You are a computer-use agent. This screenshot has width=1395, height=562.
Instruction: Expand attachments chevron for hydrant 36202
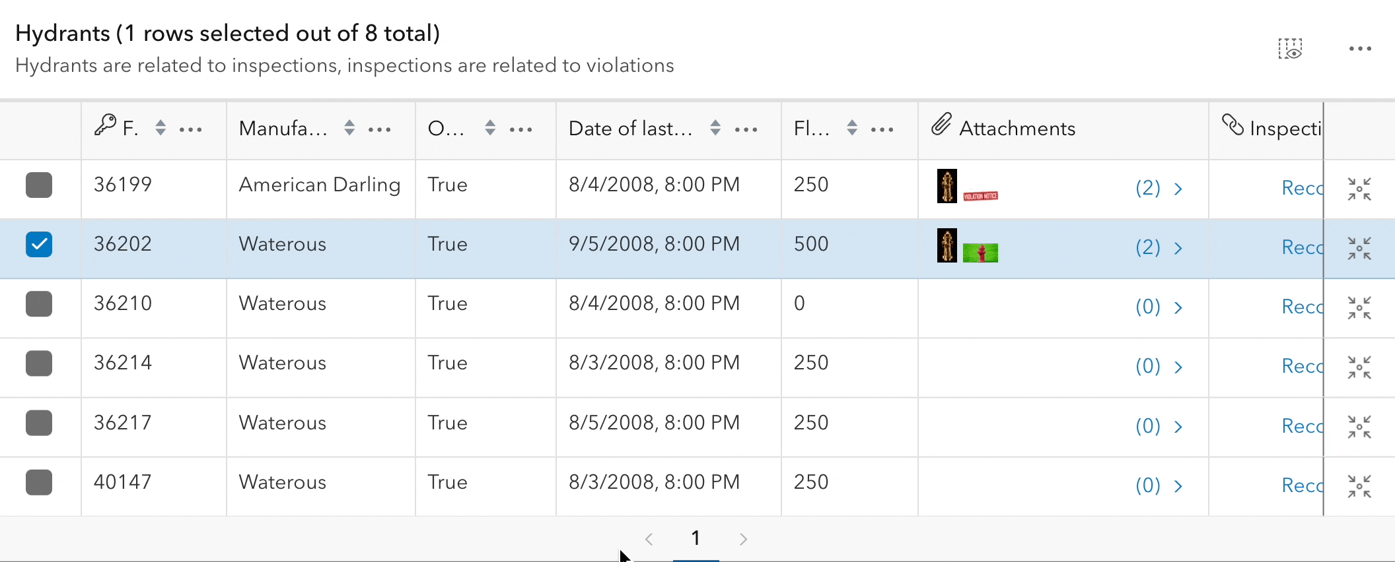tap(1178, 249)
